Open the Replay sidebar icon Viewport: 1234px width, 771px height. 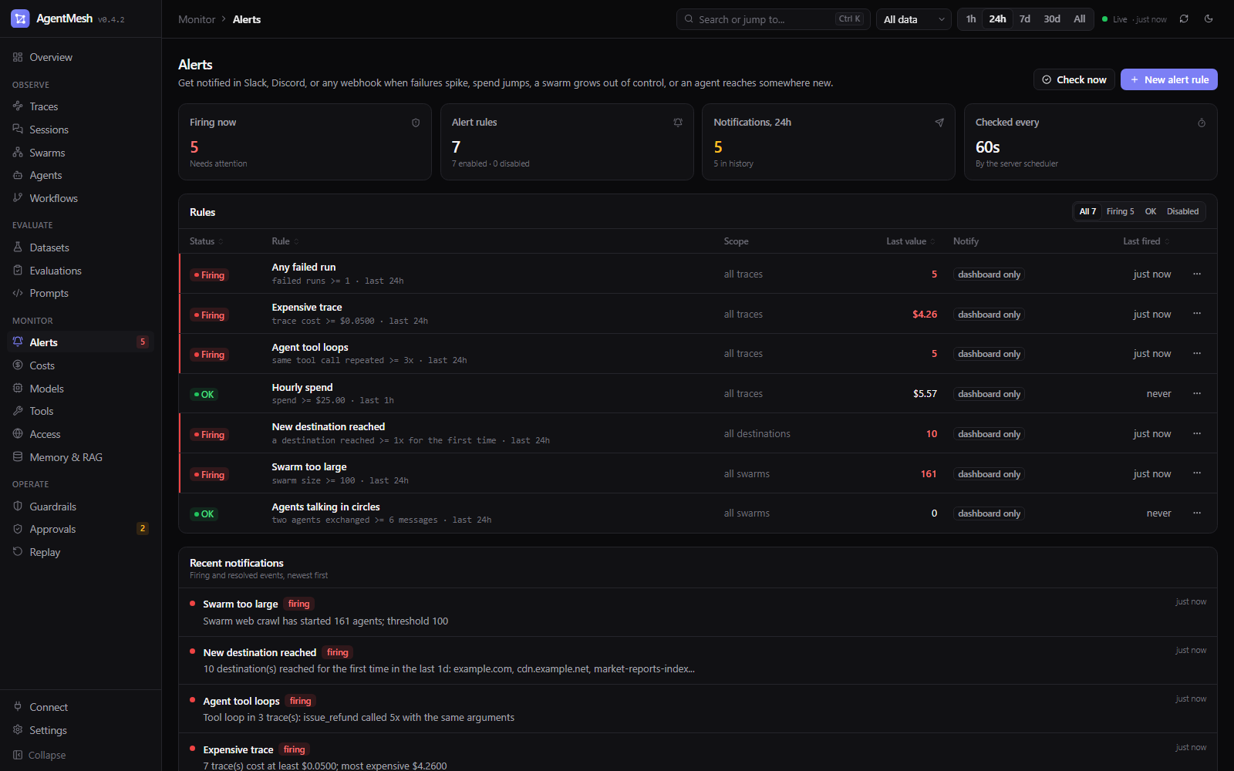pos(18,552)
